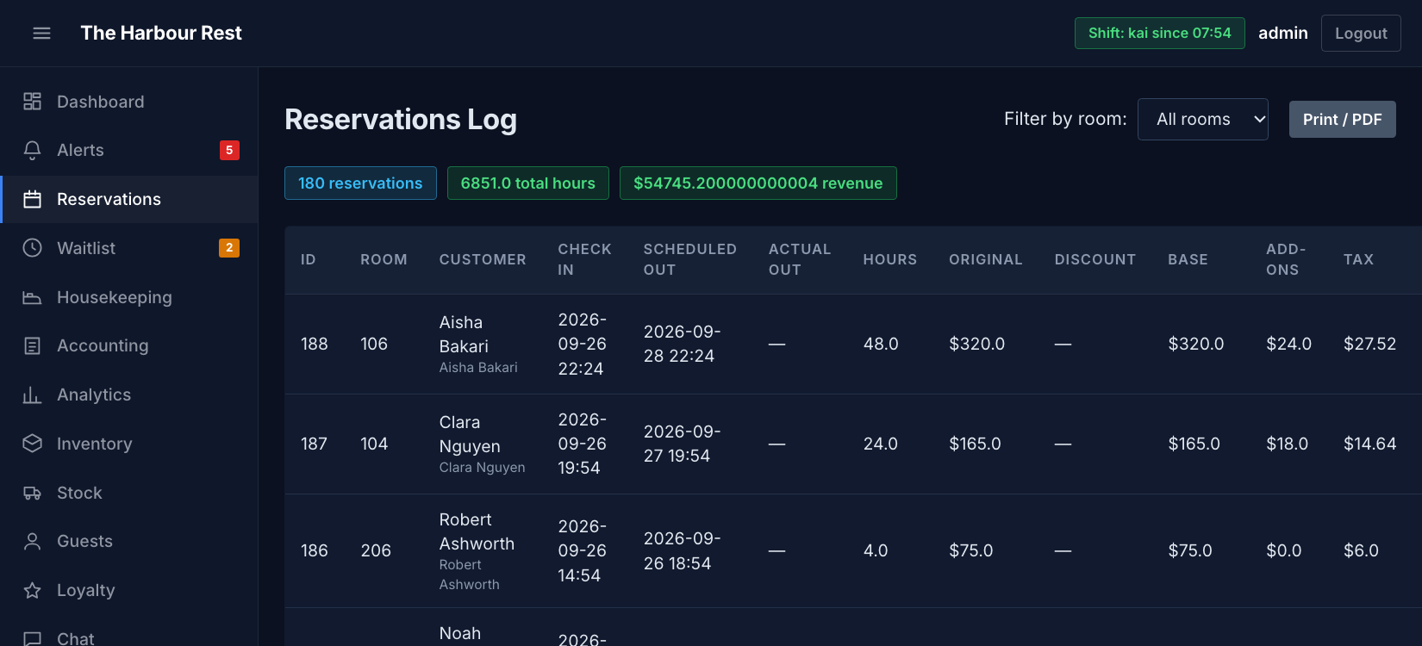Viewport: 1422px width, 646px height.
Task: Toggle the hamburger menu icon
Action: 41,33
